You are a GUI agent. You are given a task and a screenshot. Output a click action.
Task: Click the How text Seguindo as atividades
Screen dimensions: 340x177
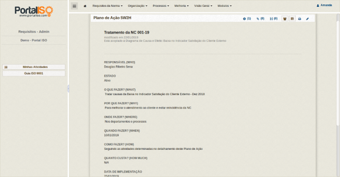[x=153, y=149]
